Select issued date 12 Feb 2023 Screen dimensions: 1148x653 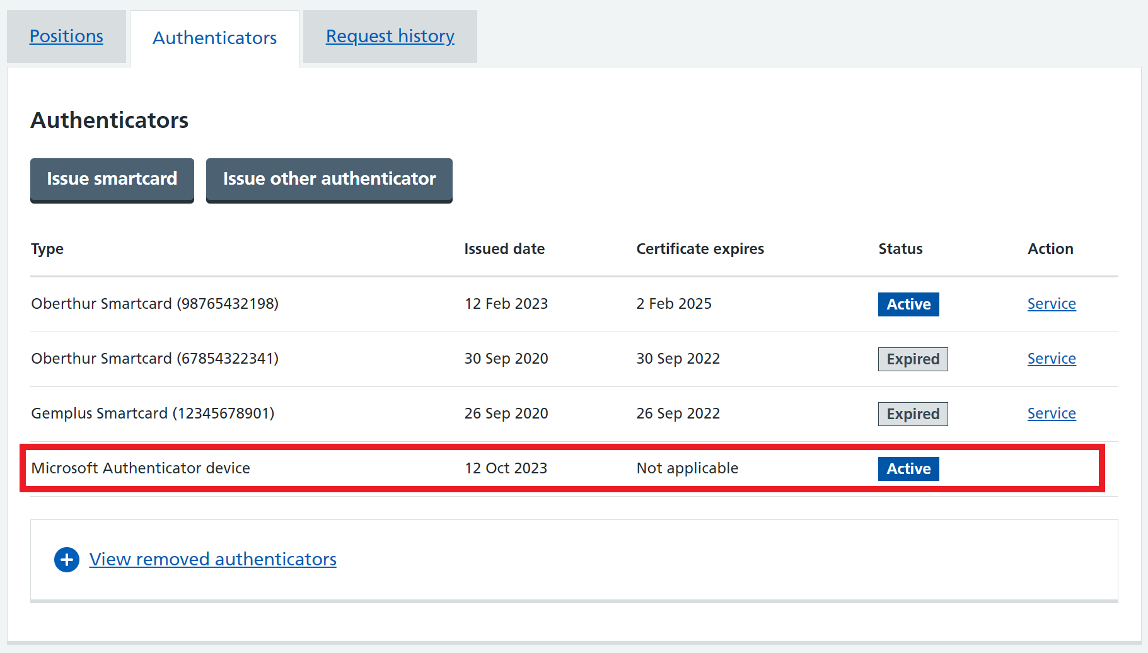click(x=506, y=304)
